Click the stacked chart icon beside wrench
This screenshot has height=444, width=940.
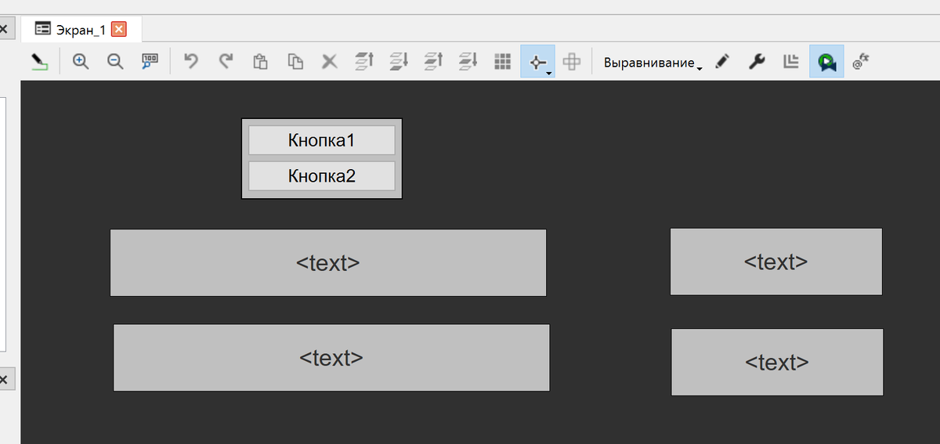(791, 62)
